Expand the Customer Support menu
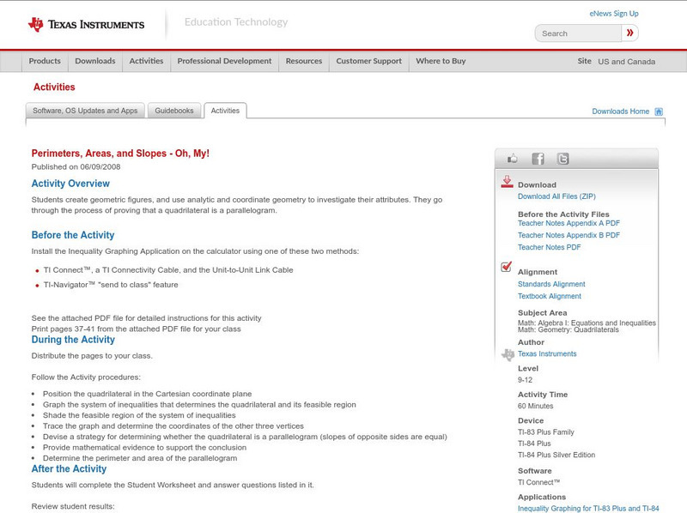687x513 pixels. click(x=368, y=62)
